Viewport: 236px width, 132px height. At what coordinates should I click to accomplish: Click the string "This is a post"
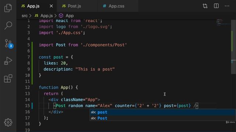(95, 69)
